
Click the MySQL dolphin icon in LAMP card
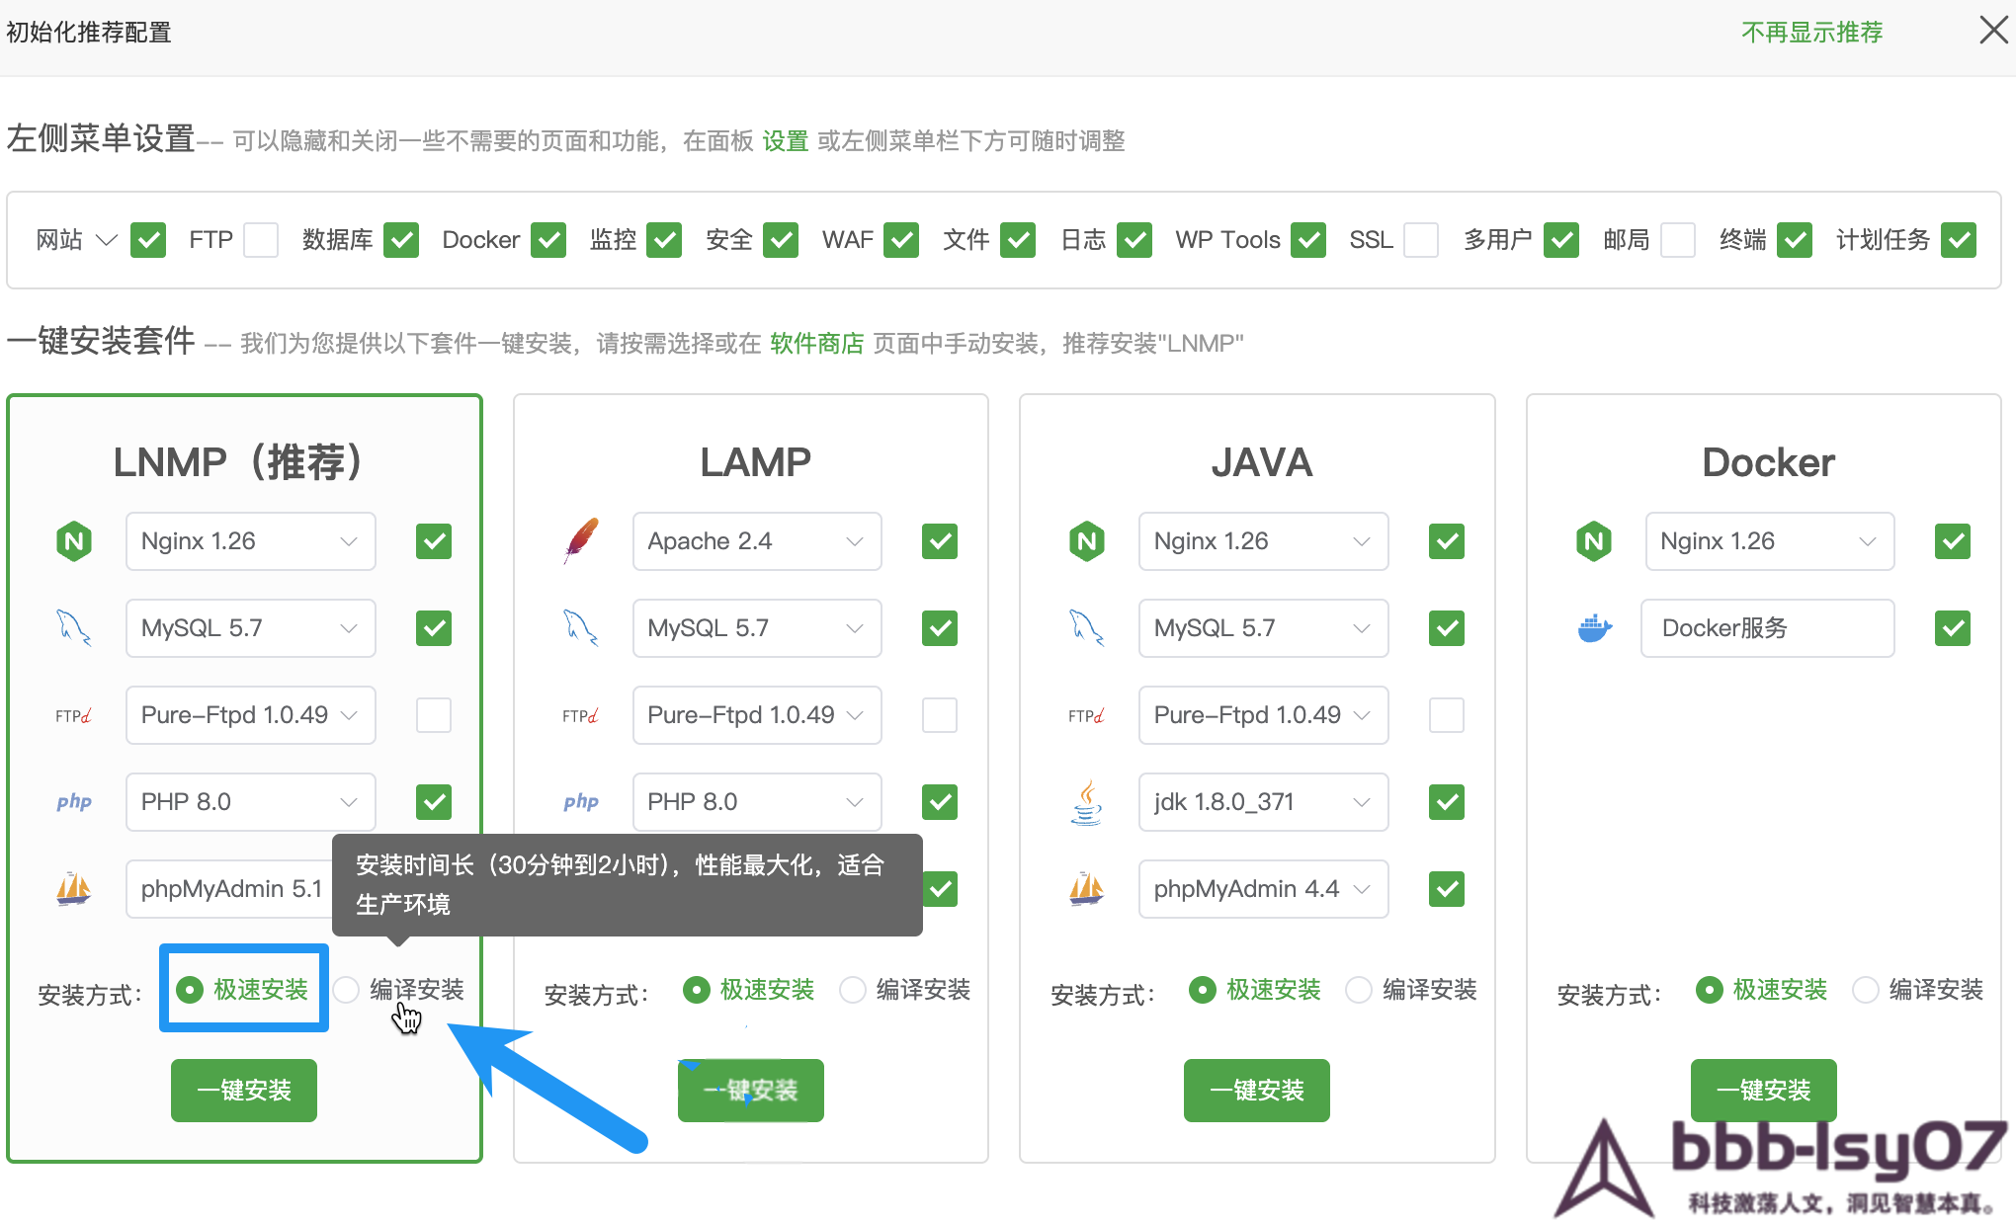(x=581, y=628)
